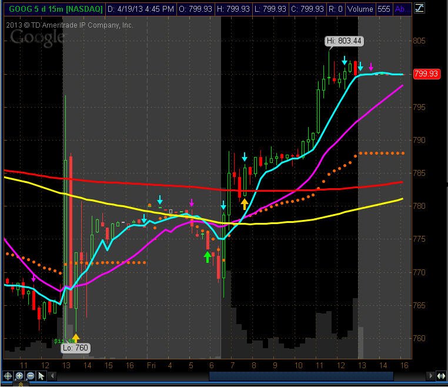Click the scrollbar left arrow
Viewport: 448px width, 387px height.
click(52, 376)
